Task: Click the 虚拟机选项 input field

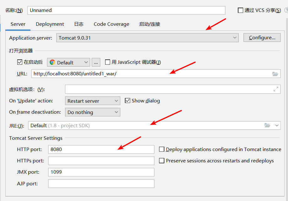Action: [x=173, y=89]
